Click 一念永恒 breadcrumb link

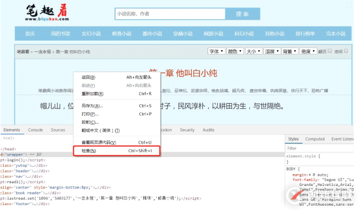42,52
